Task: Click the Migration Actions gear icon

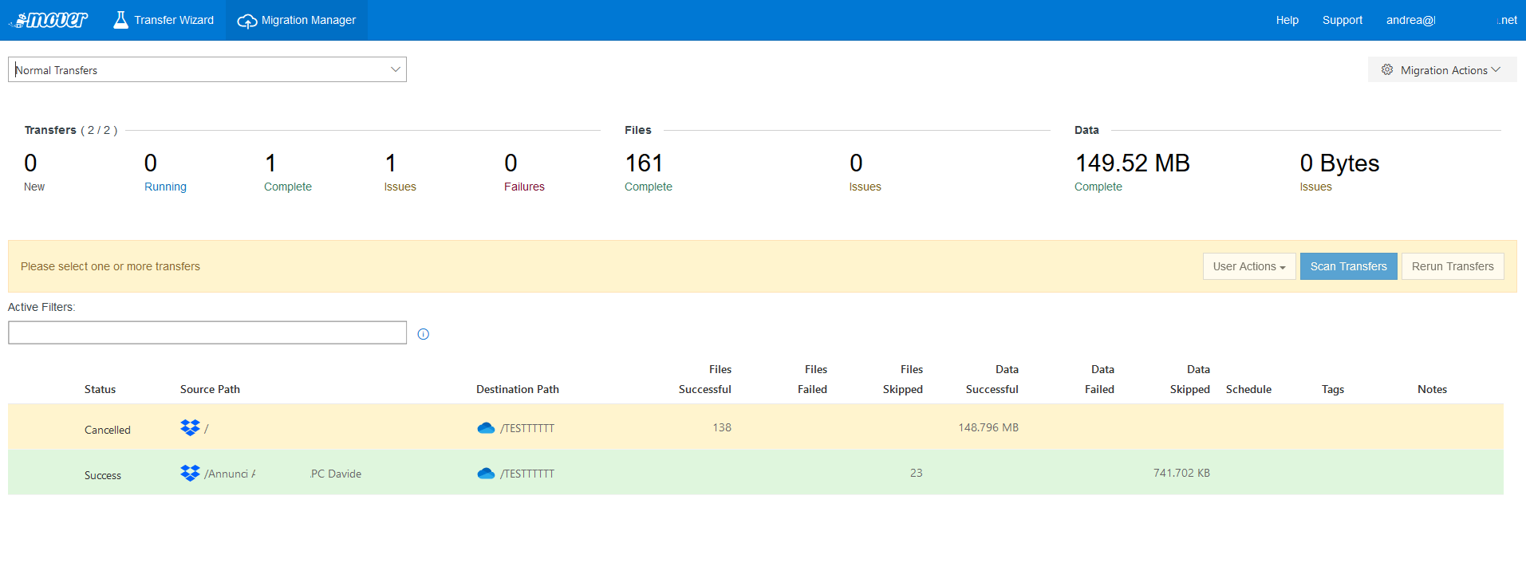Action: (x=1387, y=69)
